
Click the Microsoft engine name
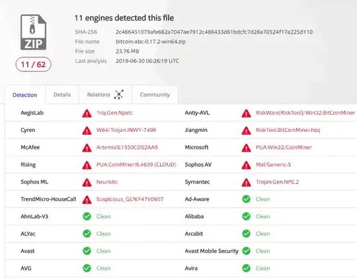(196, 147)
